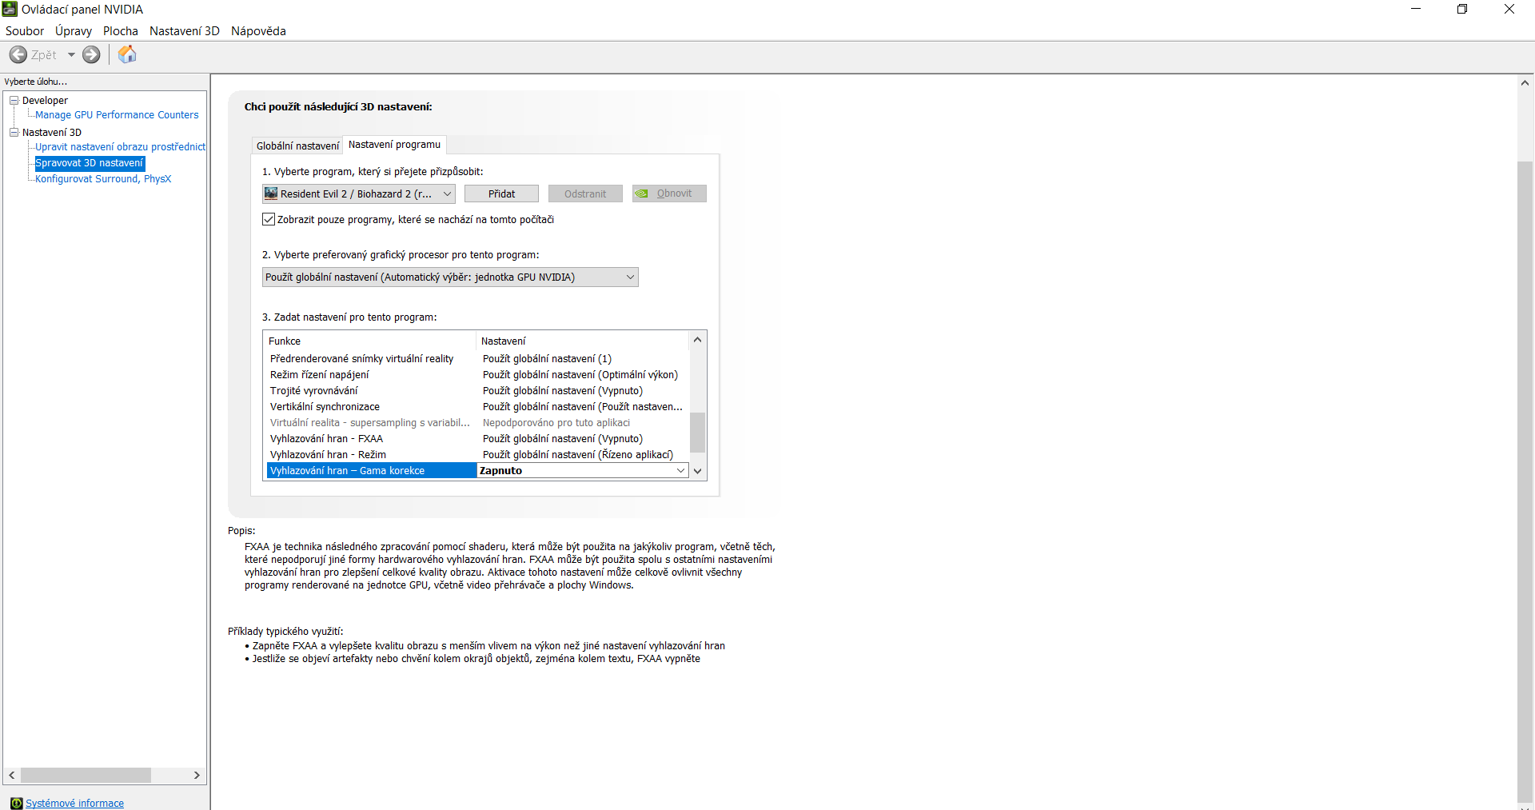This screenshot has width=1535, height=810.
Task: Open preferred graphics processor dropdown
Action: [x=450, y=277]
